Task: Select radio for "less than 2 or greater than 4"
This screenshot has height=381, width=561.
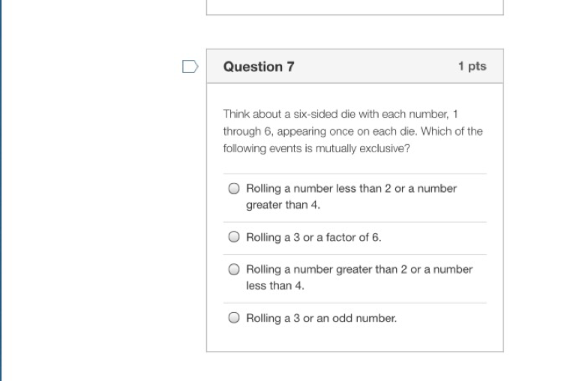Action: (x=234, y=189)
